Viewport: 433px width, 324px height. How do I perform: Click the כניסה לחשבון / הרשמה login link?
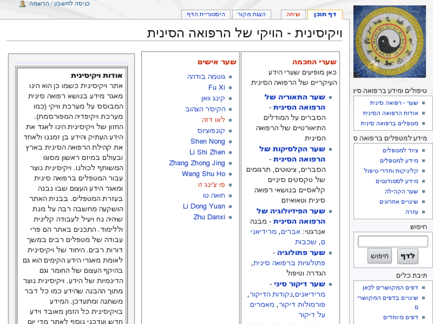click(60, 4)
